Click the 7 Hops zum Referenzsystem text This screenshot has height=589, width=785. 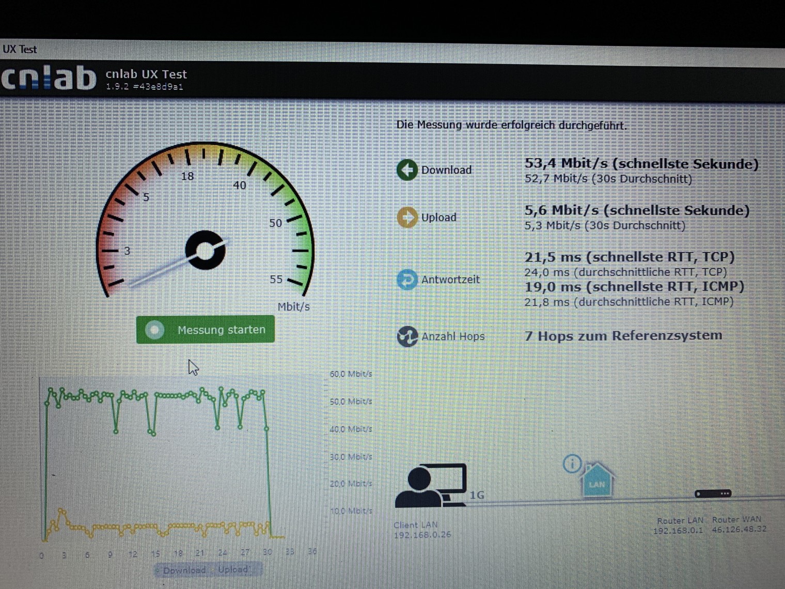pyautogui.click(x=623, y=336)
